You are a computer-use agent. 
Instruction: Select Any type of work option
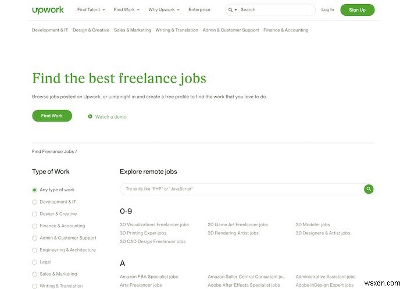pyautogui.click(x=34, y=190)
